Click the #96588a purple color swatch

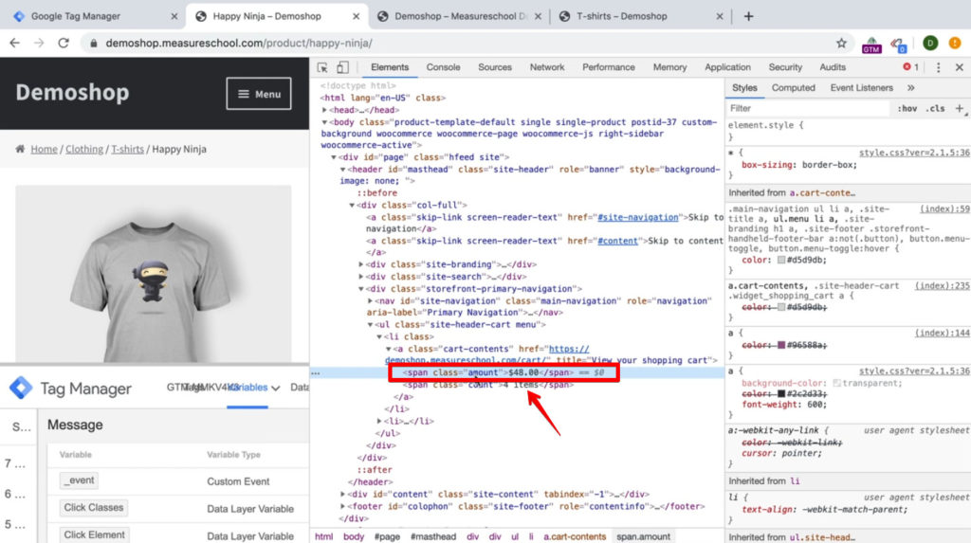click(781, 345)
